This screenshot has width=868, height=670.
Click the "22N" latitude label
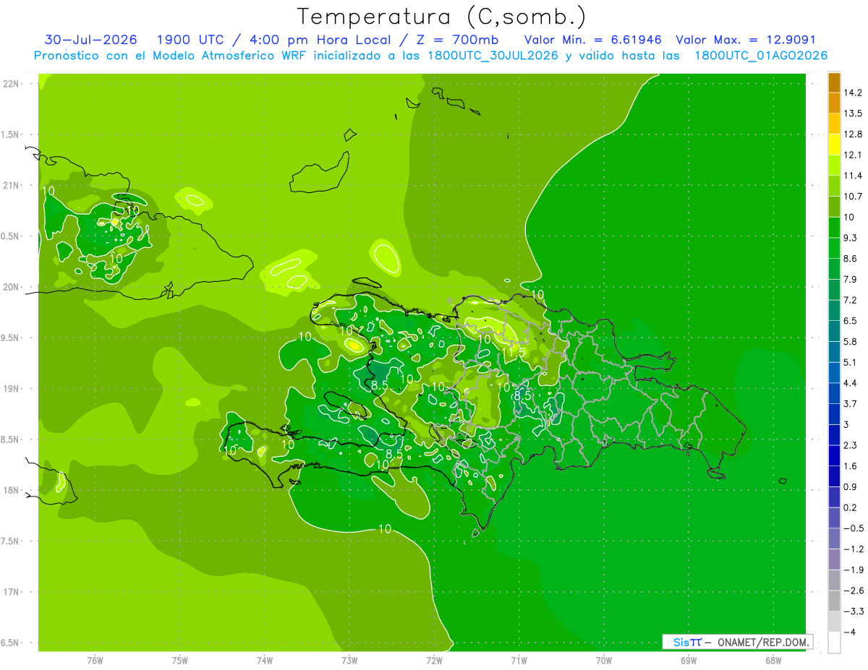tap(11, 84)
